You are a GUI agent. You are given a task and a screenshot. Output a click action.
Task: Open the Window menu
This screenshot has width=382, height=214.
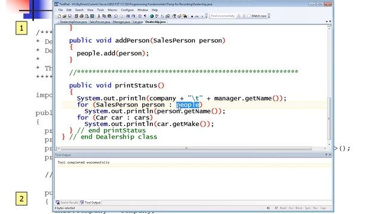coord(143,10)
